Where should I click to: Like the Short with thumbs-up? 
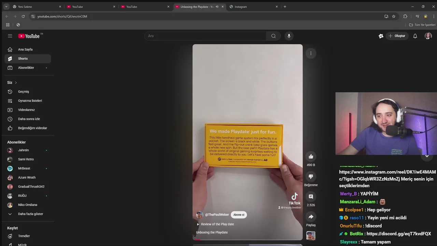(311, 156)
